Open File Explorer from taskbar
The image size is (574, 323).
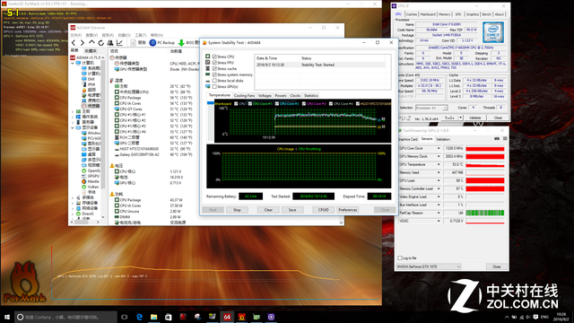tap(153, 317)
